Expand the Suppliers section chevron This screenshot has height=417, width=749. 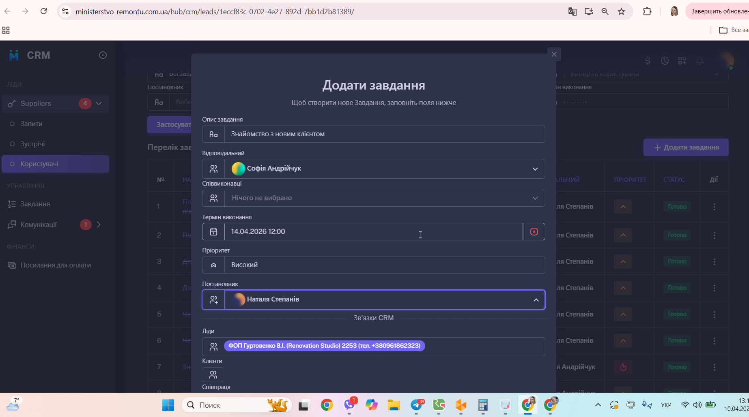pos(99,103)
